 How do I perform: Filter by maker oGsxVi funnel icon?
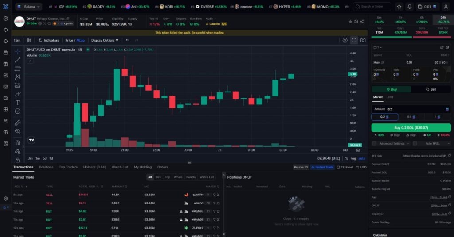(215, 203)
